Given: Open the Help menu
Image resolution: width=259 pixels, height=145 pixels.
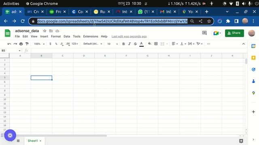Looking at the screenshot, I should [104, 36].
